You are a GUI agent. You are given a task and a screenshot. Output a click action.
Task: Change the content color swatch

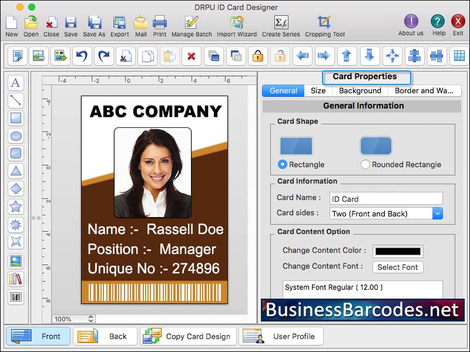[x=397, y=251]
